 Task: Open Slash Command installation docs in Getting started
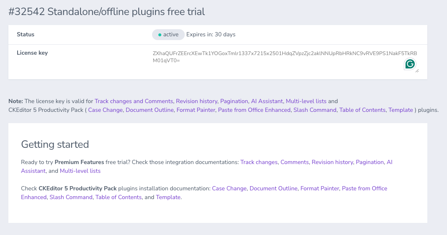(71, 197)
